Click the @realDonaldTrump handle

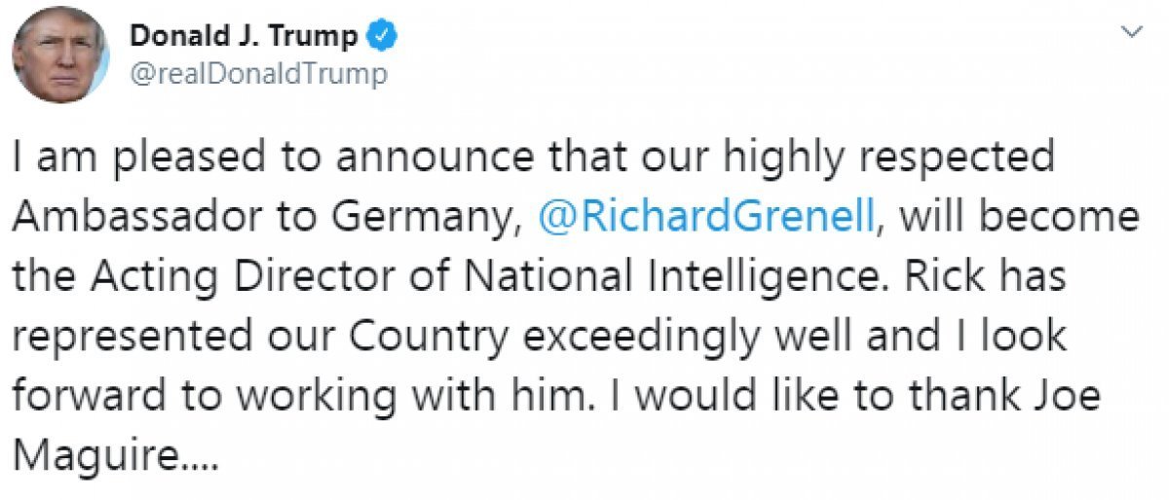click(x=258, y=75)
